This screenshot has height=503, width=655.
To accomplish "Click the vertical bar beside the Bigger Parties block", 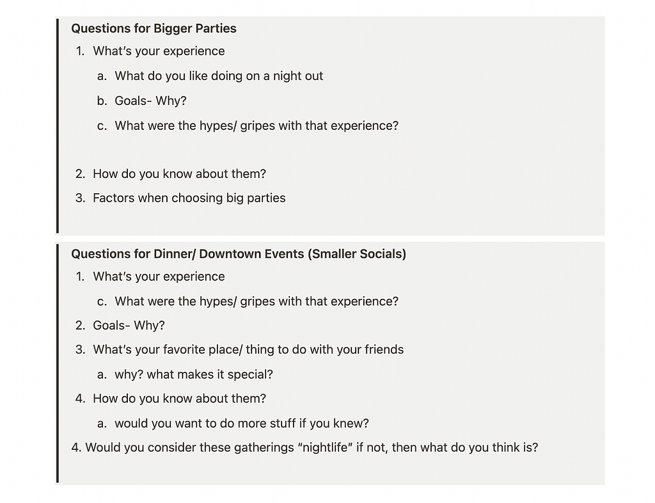I will [57, 125].
